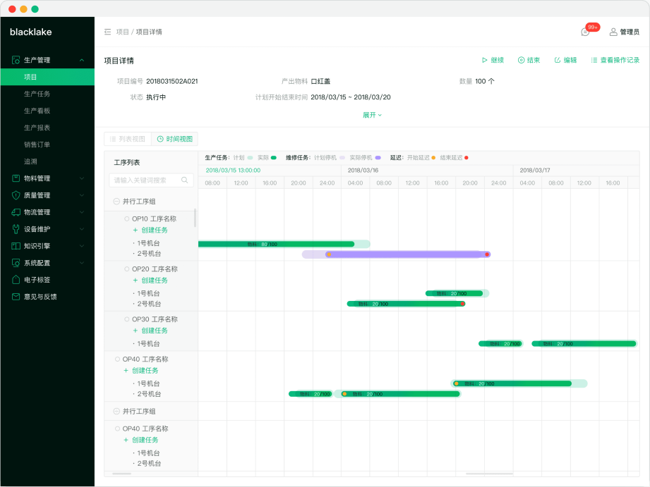Click the plus icon for OP20 创建任务
Image resolution: width=650 pixels, height=487 pixels.
pyautogui.click(x=135, y=281)
